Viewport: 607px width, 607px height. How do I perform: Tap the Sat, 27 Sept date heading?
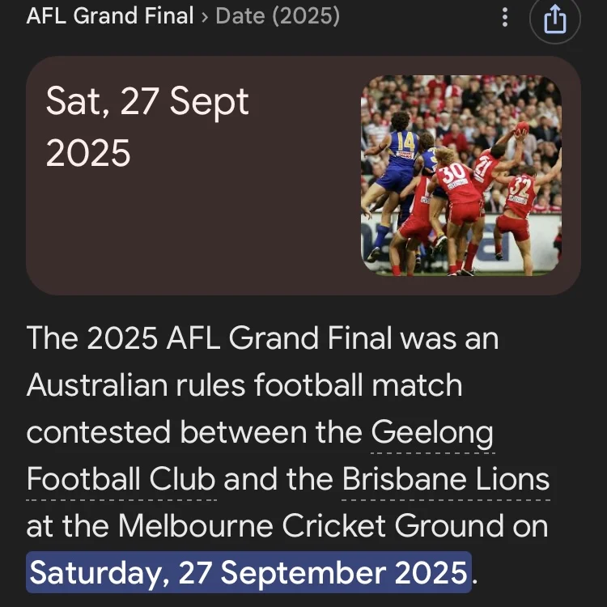147,104
